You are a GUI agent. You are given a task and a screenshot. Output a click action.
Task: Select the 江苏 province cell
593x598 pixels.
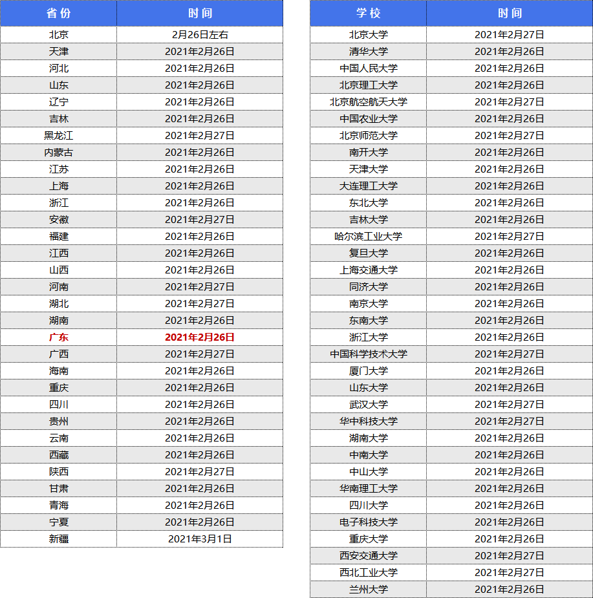coord(58,169)
